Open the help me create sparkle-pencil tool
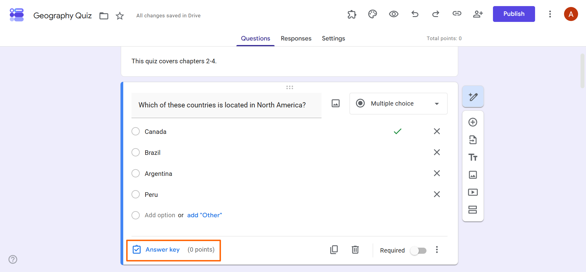The height and width of the screenshot is (272, 586). 473,97
